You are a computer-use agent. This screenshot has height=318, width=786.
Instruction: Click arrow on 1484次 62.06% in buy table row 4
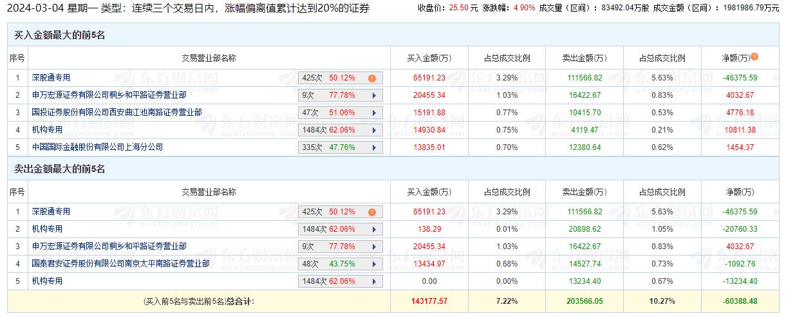point(374,130)
